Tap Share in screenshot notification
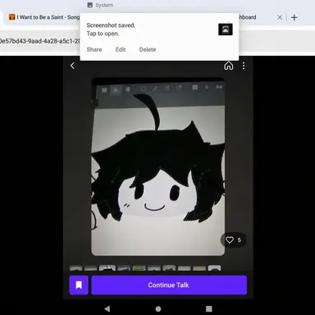The height and width of the screenshot is (315, 315). [94, 49]
